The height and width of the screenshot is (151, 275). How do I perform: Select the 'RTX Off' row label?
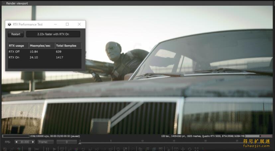point(14,52)
